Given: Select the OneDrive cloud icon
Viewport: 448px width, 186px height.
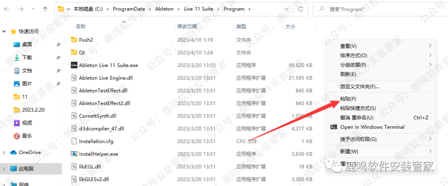Looking at the screenshot, I should pyautogui.click(x=13, y=152).
